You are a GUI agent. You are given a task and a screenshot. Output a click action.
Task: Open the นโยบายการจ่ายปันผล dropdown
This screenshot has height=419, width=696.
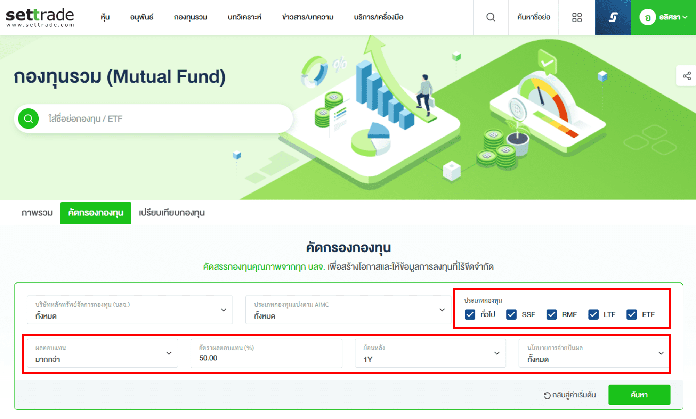point(593,353)
